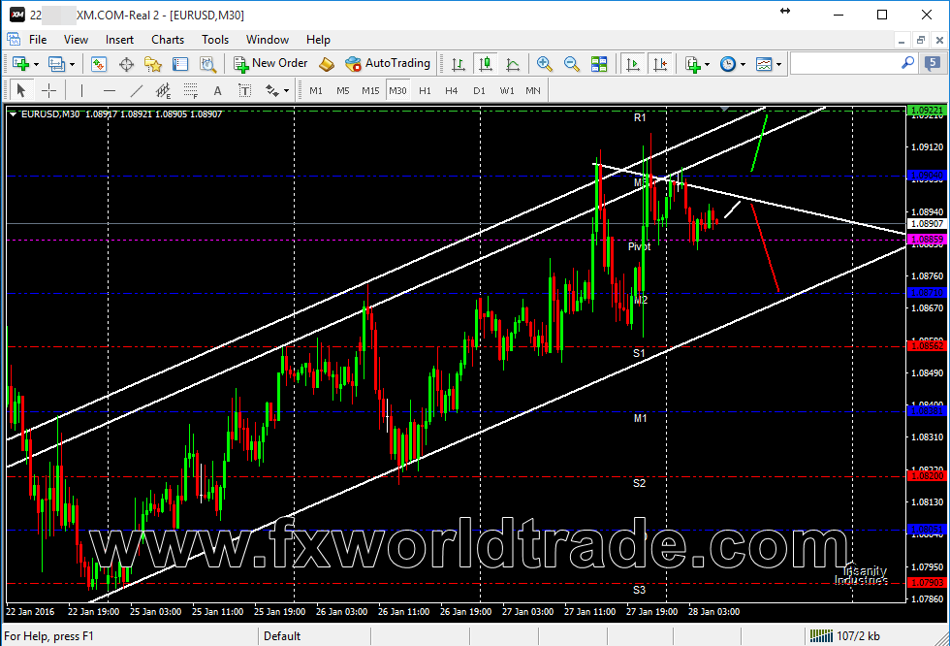Image resolution: width=950 pixels, height=646 pixels.
Task: Toggle Chart Shift button
Action: pos(660,64)
